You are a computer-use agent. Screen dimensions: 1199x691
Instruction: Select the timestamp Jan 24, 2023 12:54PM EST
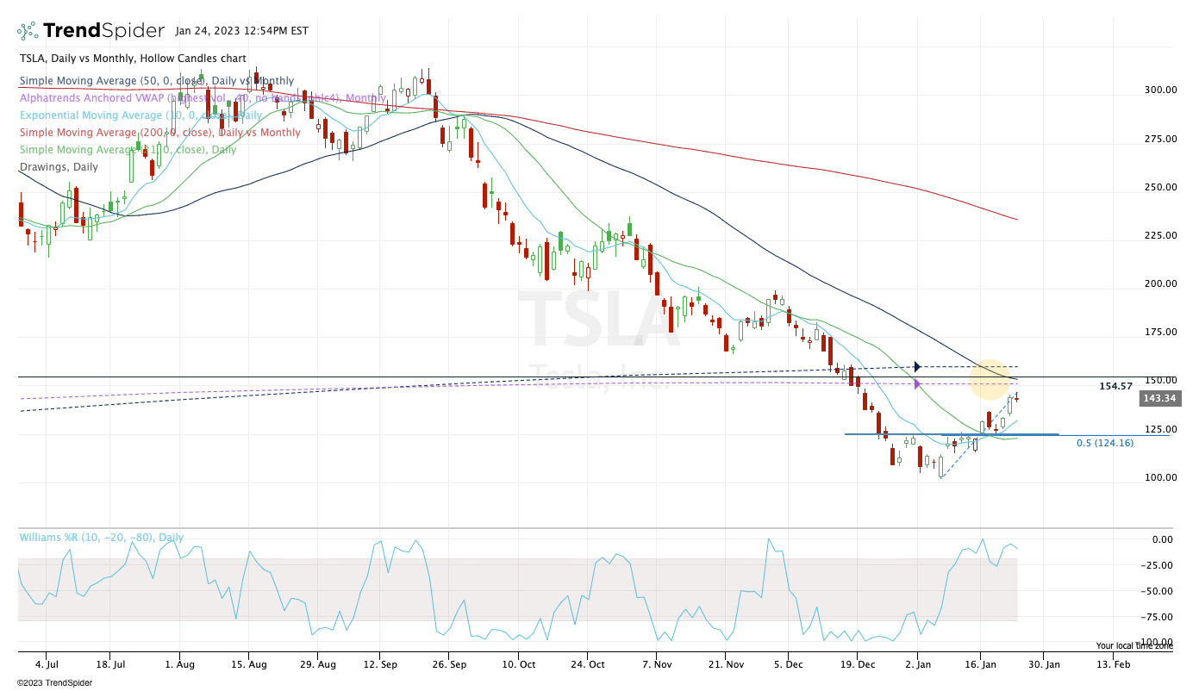[x=241, y=31]
